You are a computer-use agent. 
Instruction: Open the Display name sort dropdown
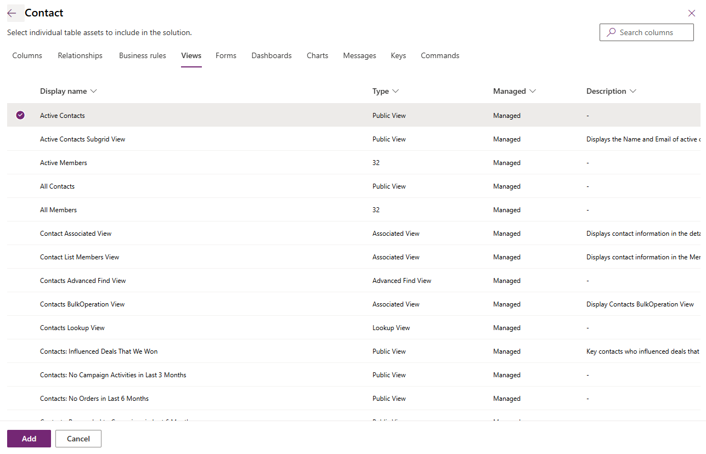click(93, 91)
